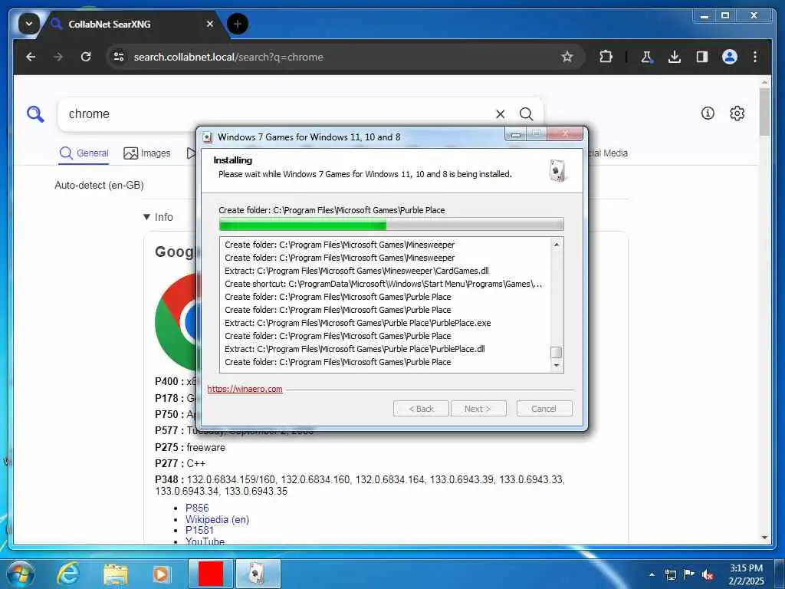This screenshot has height=589, width=785.
Task: Open network status tray icon
Action: [670, 574]
